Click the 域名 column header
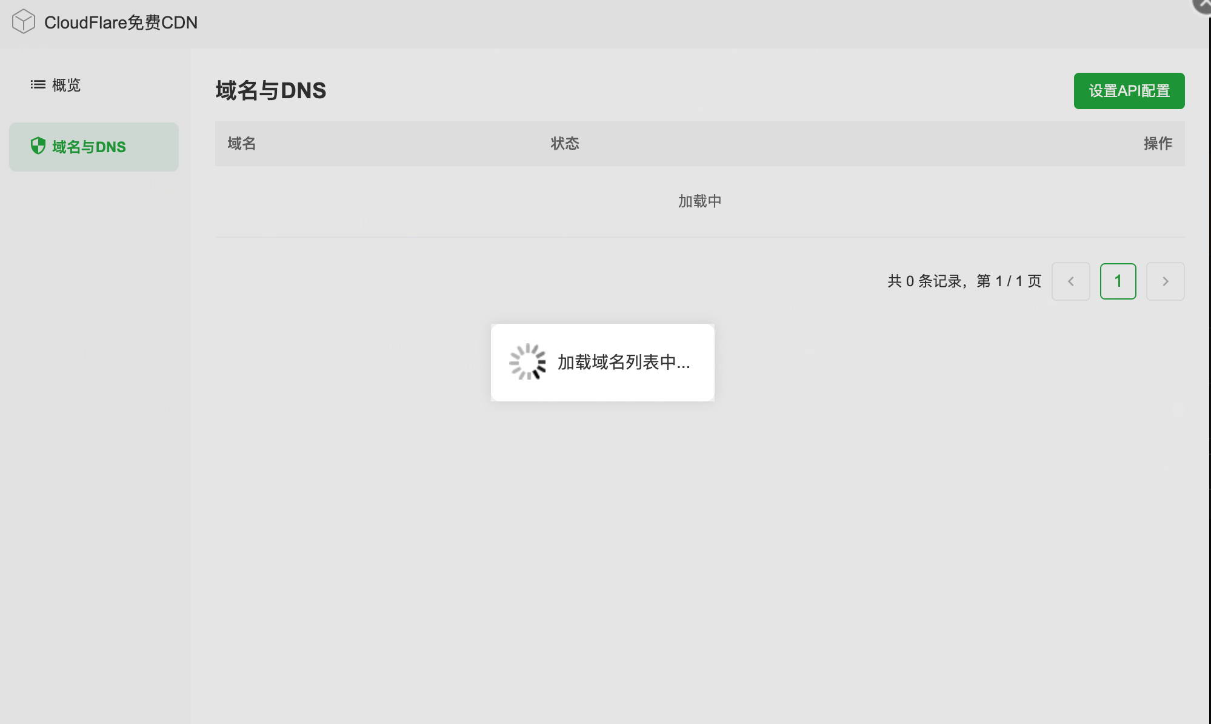Screen dimensions: 1211x724 click(241, 144)
